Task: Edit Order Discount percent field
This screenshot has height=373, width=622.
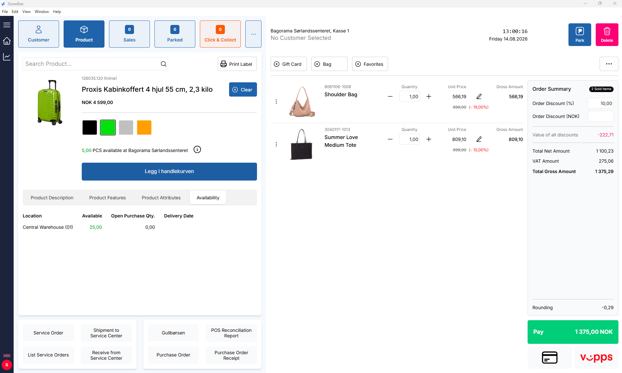Action: (x=601, y=103)
